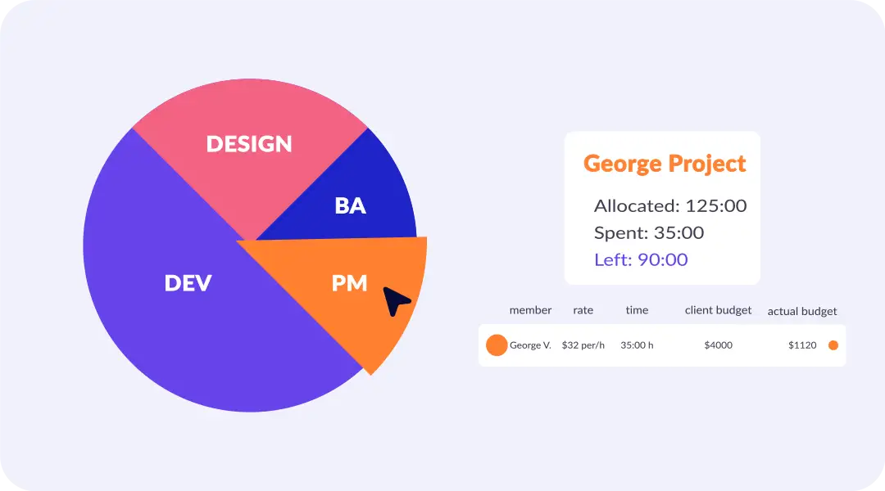Screen dimensions: 885x491
Task: Select the time column header
Action: [637, 311]
